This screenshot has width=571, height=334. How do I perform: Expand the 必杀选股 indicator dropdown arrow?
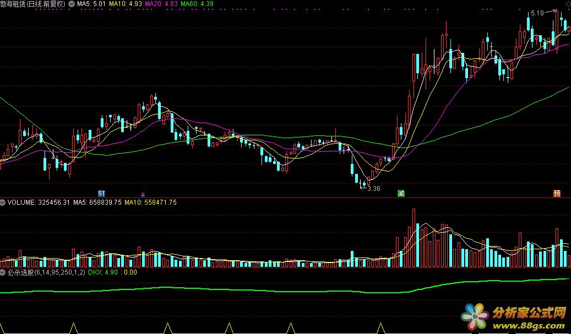[3, 272]
